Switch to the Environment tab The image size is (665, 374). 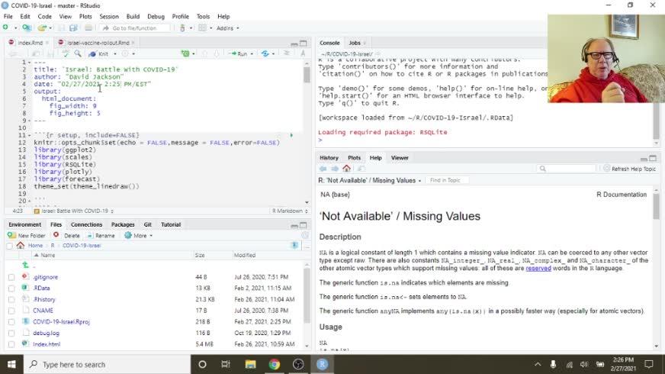tap(24, 224)
